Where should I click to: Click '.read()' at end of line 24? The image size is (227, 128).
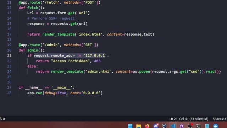211,71
